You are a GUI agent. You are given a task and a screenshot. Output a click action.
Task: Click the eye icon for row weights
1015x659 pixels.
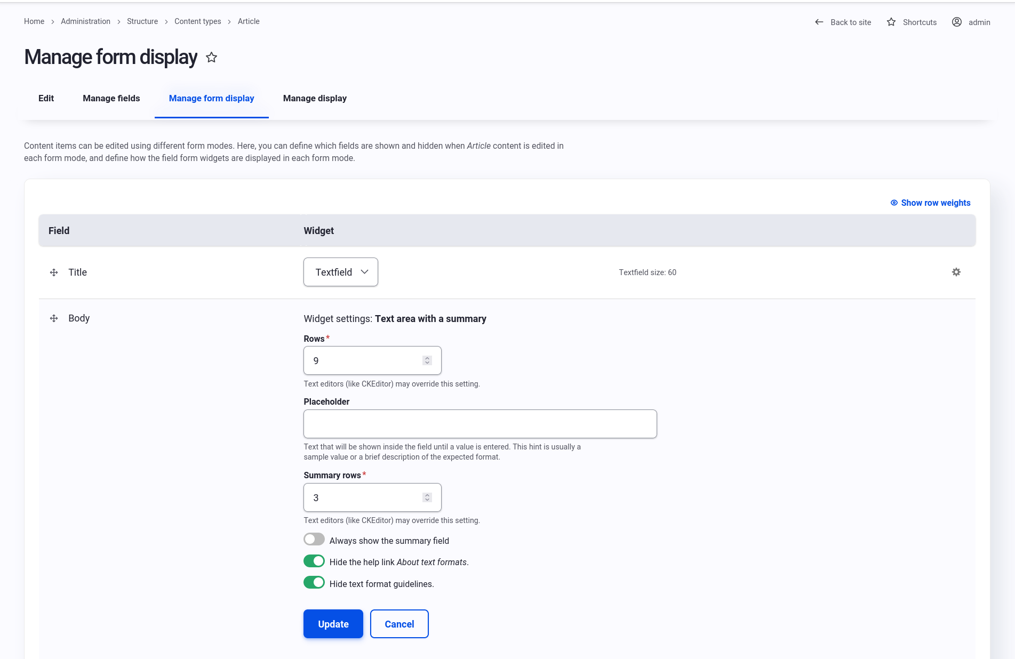[x=894, y=203]
